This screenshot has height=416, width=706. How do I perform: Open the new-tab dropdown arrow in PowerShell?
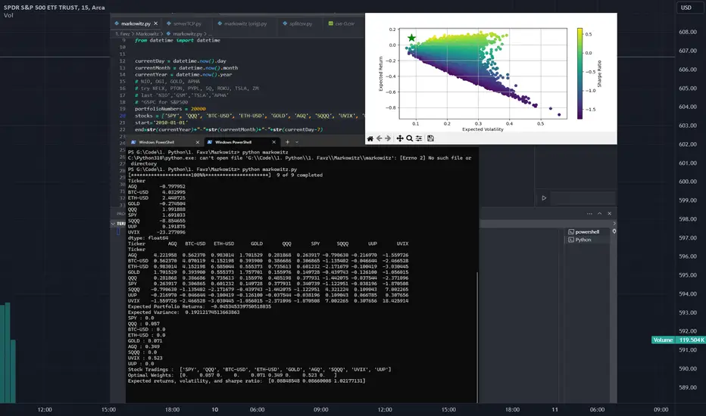point(297,142)
